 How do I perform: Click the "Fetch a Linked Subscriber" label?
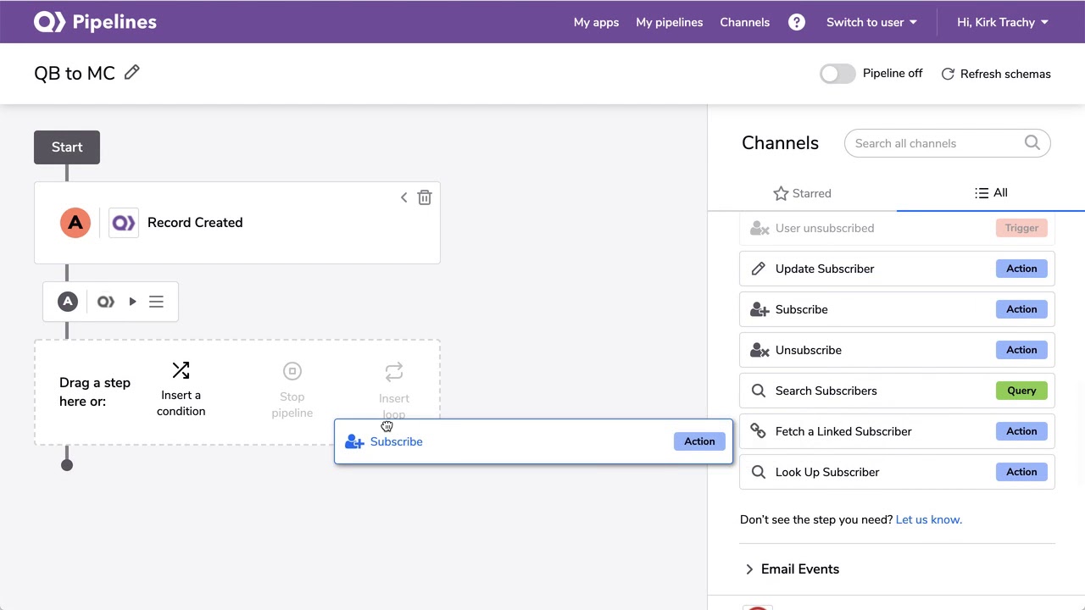tap(843, 431)
